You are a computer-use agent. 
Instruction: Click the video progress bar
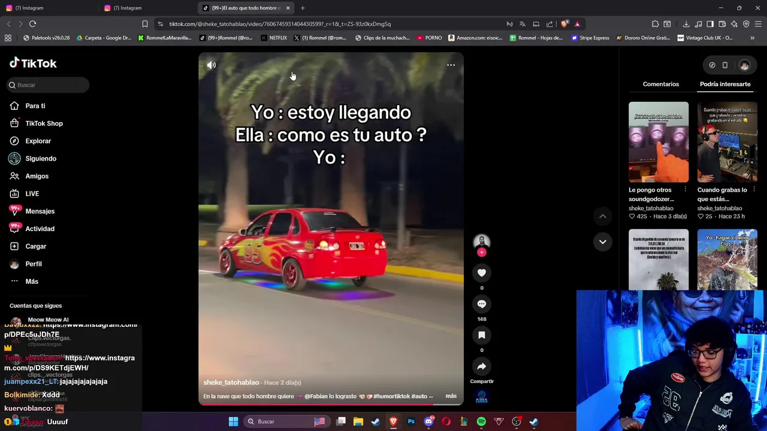[331, 405]
